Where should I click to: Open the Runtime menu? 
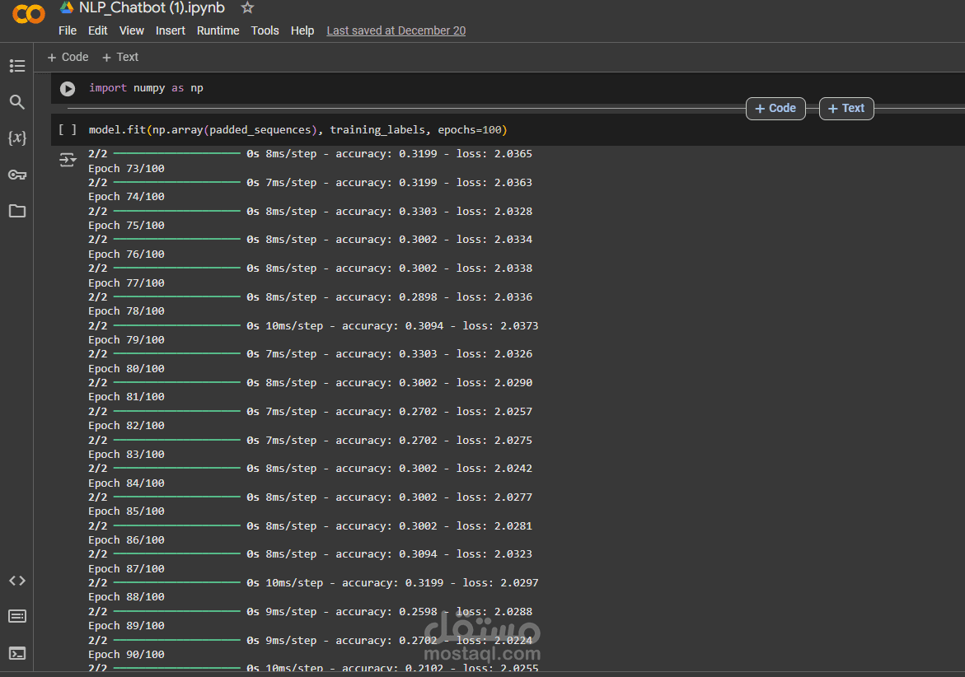click(218, 30)
